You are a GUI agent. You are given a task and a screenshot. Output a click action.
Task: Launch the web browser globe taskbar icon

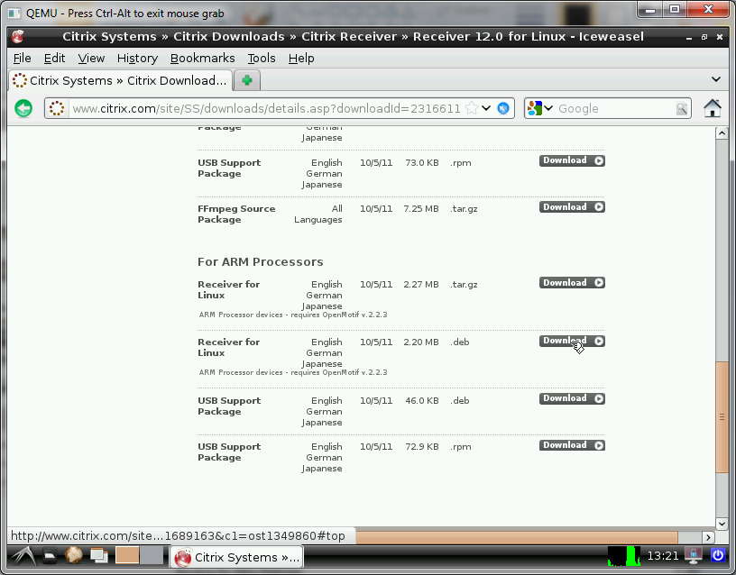pyautogui.click(x=74, y=556)
